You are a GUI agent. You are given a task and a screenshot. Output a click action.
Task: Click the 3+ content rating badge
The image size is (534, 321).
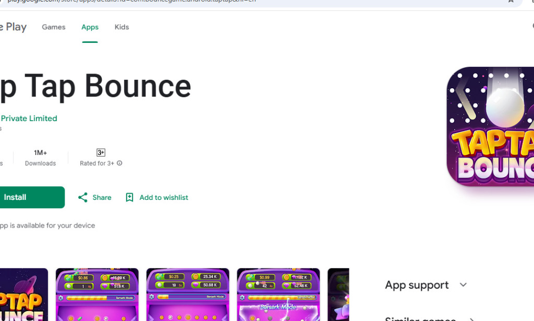point(100,152)
